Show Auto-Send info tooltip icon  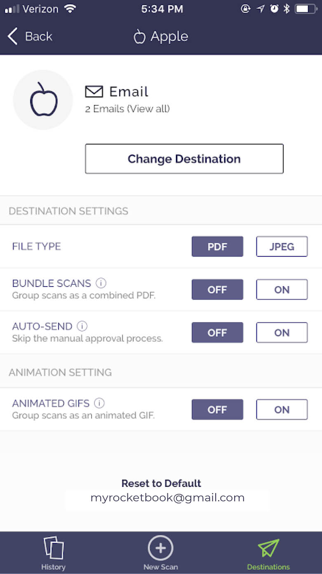tap(82, 326)
